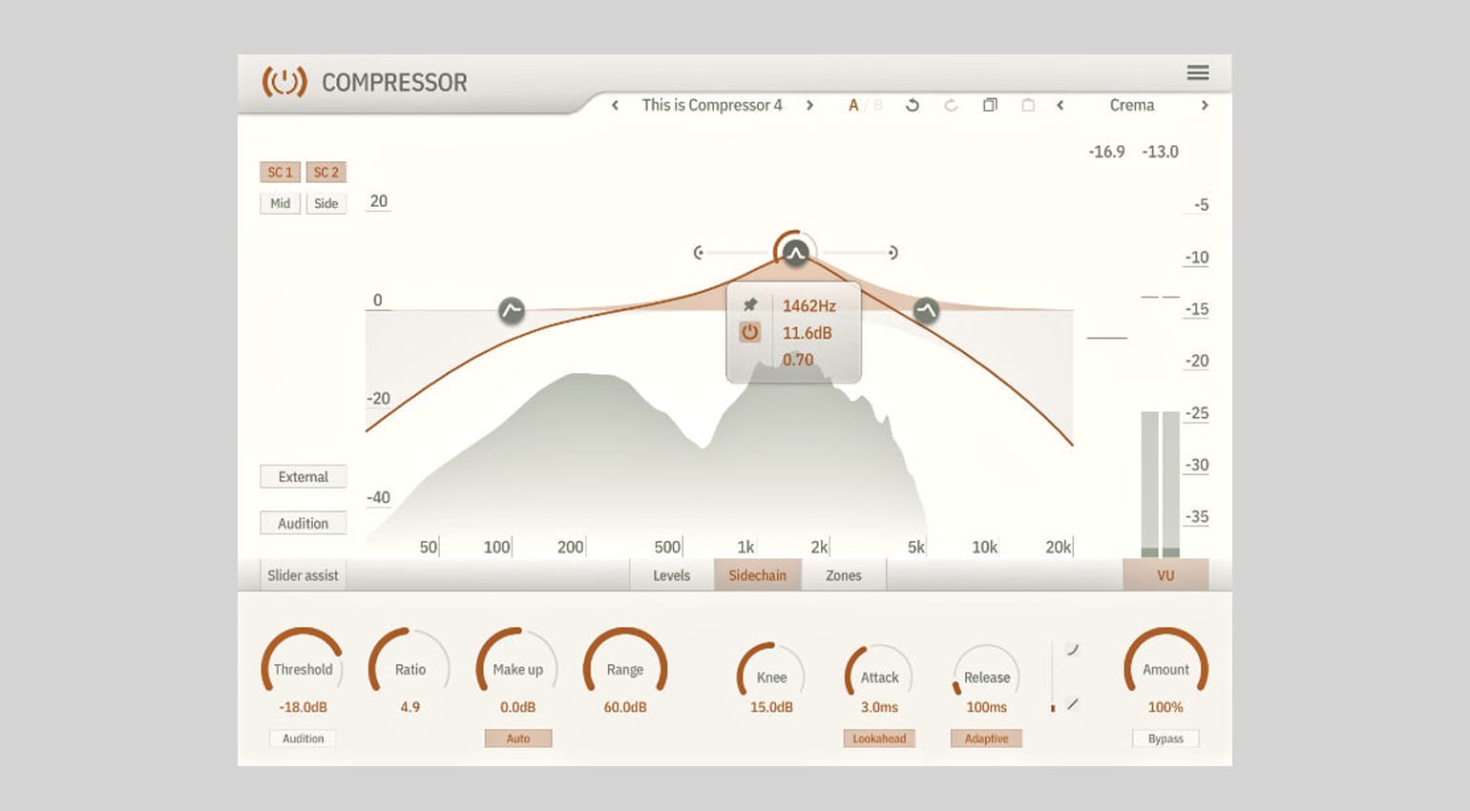Select the leftmost sidechain band node

(514, 308)
